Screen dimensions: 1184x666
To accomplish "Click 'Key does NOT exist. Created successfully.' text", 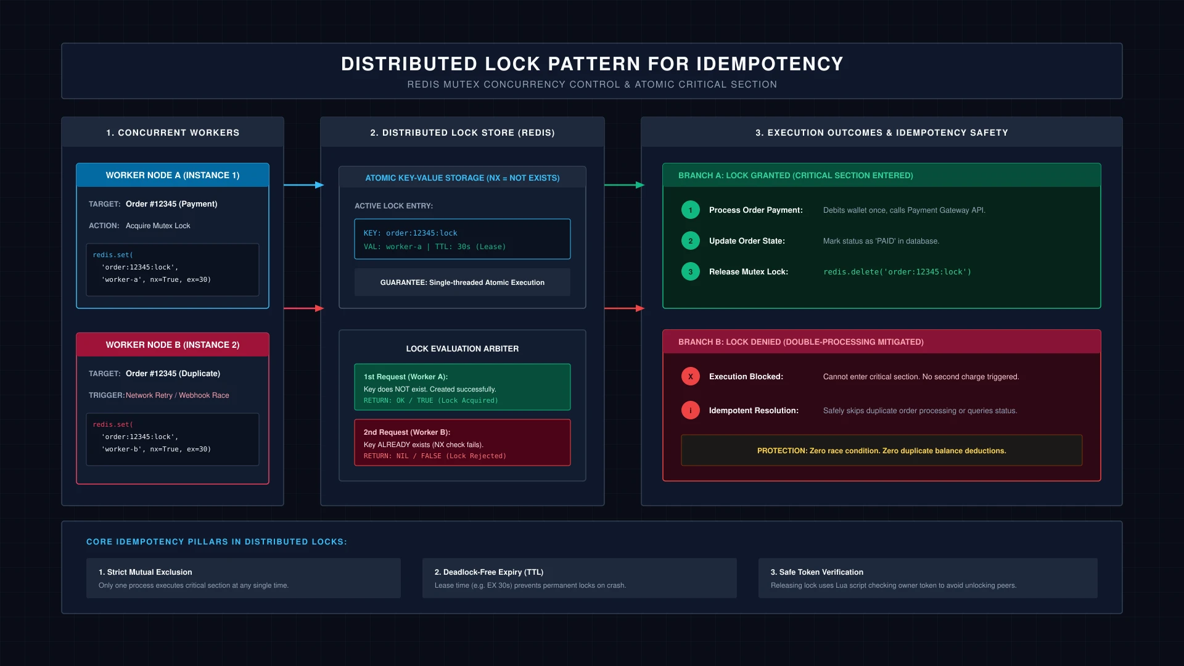I will tap(430, 389).
